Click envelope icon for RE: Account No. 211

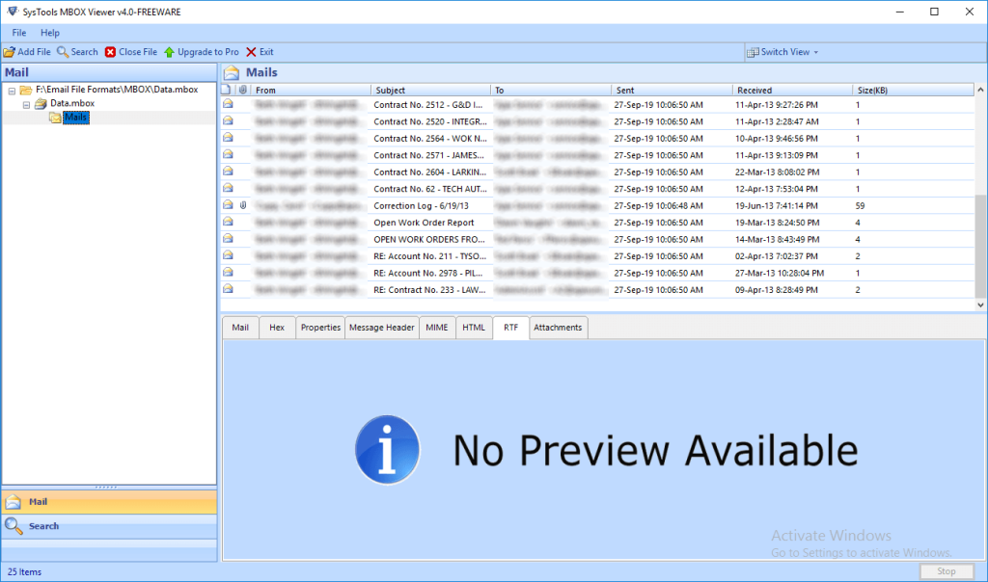228,255
